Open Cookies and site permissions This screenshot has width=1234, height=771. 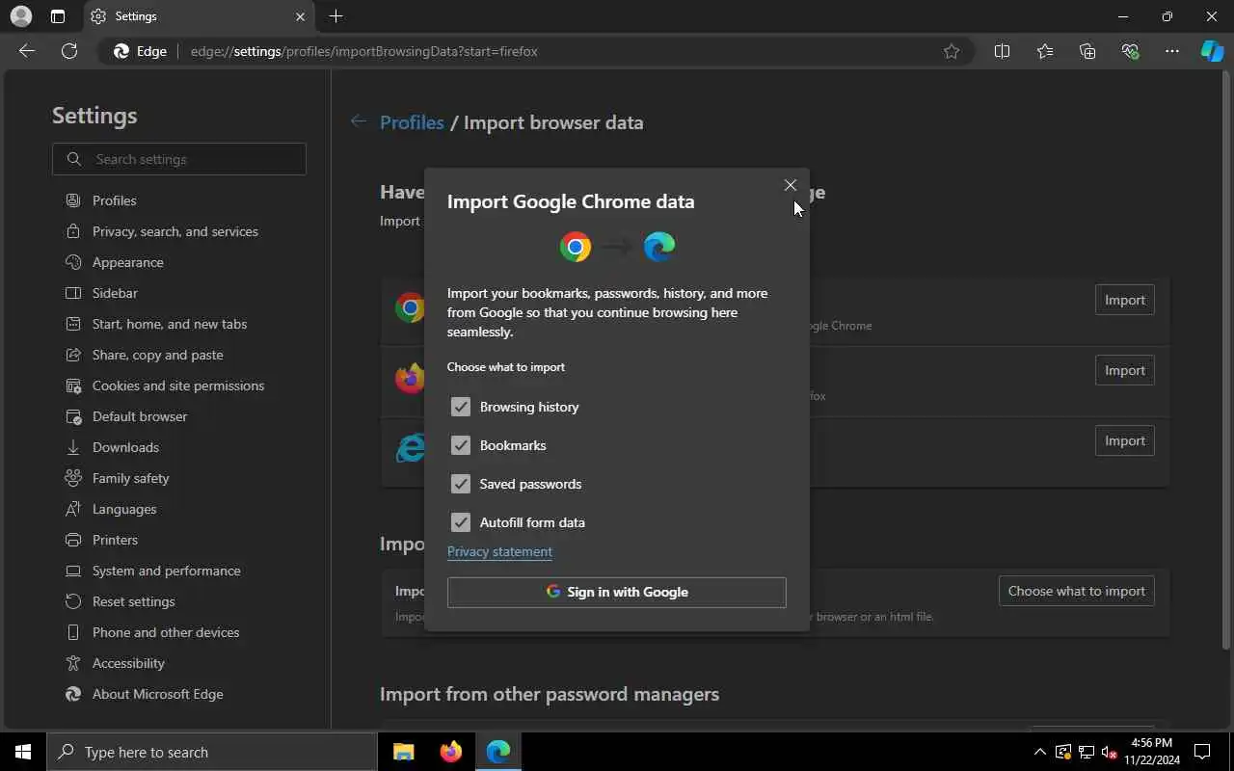click(179, 385)
